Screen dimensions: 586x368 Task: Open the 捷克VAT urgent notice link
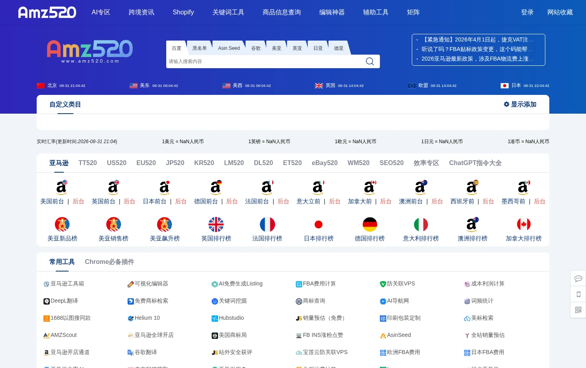(478, 39)
